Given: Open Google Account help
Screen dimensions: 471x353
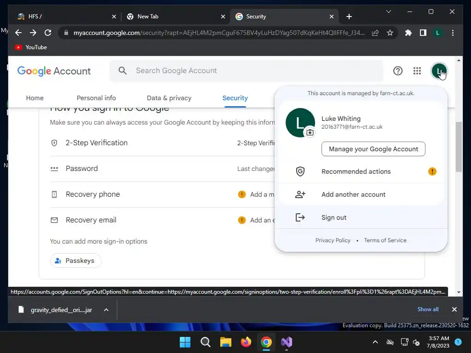Looking at the screenshot, I should point(398,71).
